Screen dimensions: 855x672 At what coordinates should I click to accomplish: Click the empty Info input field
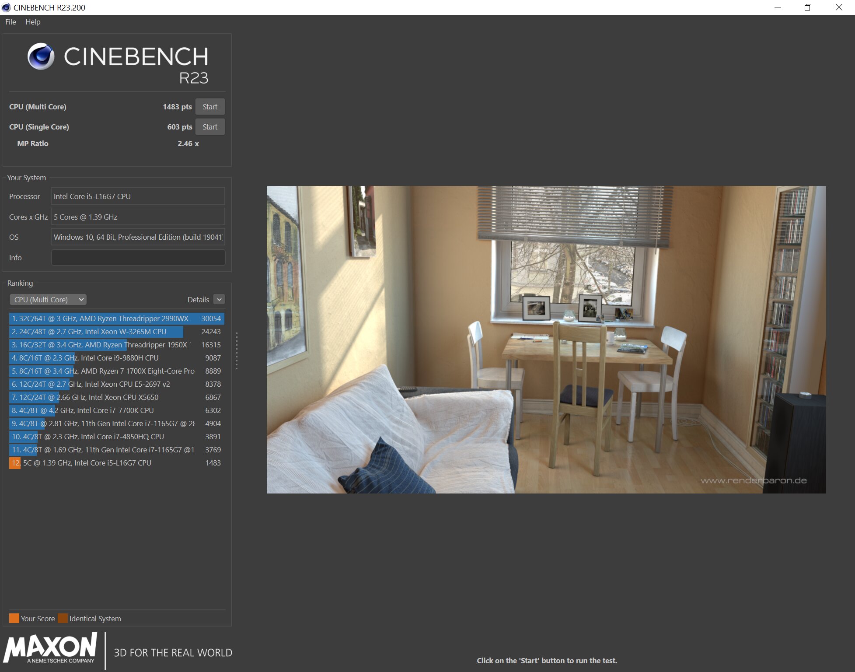(x=138, y=258)
